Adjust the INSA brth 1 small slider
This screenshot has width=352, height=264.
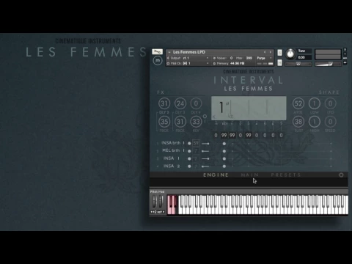[205, 144]
